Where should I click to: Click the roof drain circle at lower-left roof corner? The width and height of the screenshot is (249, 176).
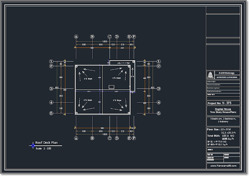coord(77,113)
